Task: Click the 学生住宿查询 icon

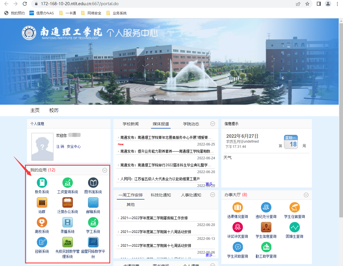Action: (294, 207)
